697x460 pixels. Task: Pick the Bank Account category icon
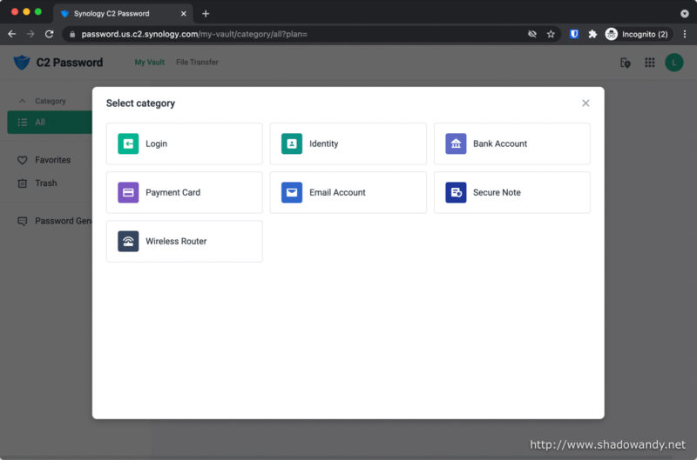coord(456,143)
